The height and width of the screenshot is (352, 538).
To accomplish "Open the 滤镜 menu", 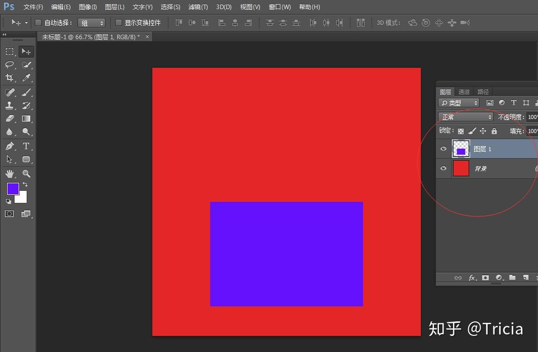I will 198,7.
